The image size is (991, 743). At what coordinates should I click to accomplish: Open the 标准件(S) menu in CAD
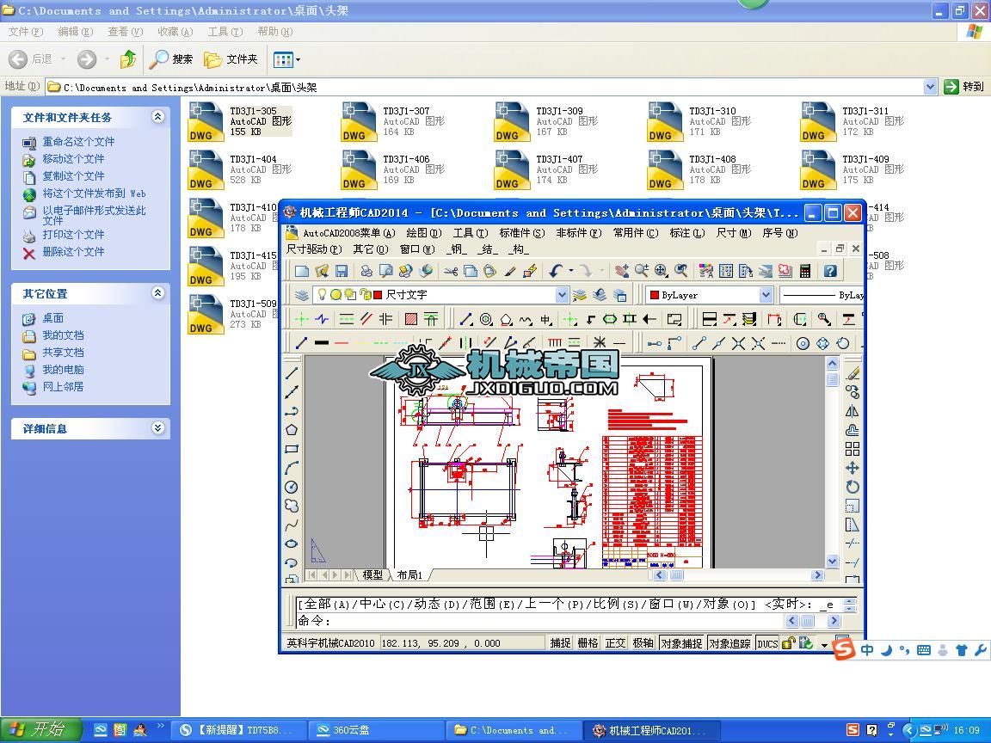(521, 233)
